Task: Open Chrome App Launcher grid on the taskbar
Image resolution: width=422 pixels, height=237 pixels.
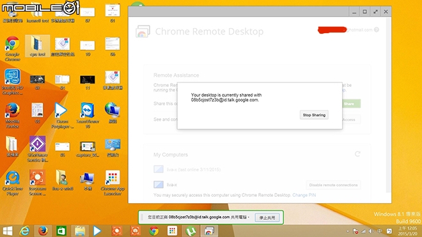Action: [172, 231]
